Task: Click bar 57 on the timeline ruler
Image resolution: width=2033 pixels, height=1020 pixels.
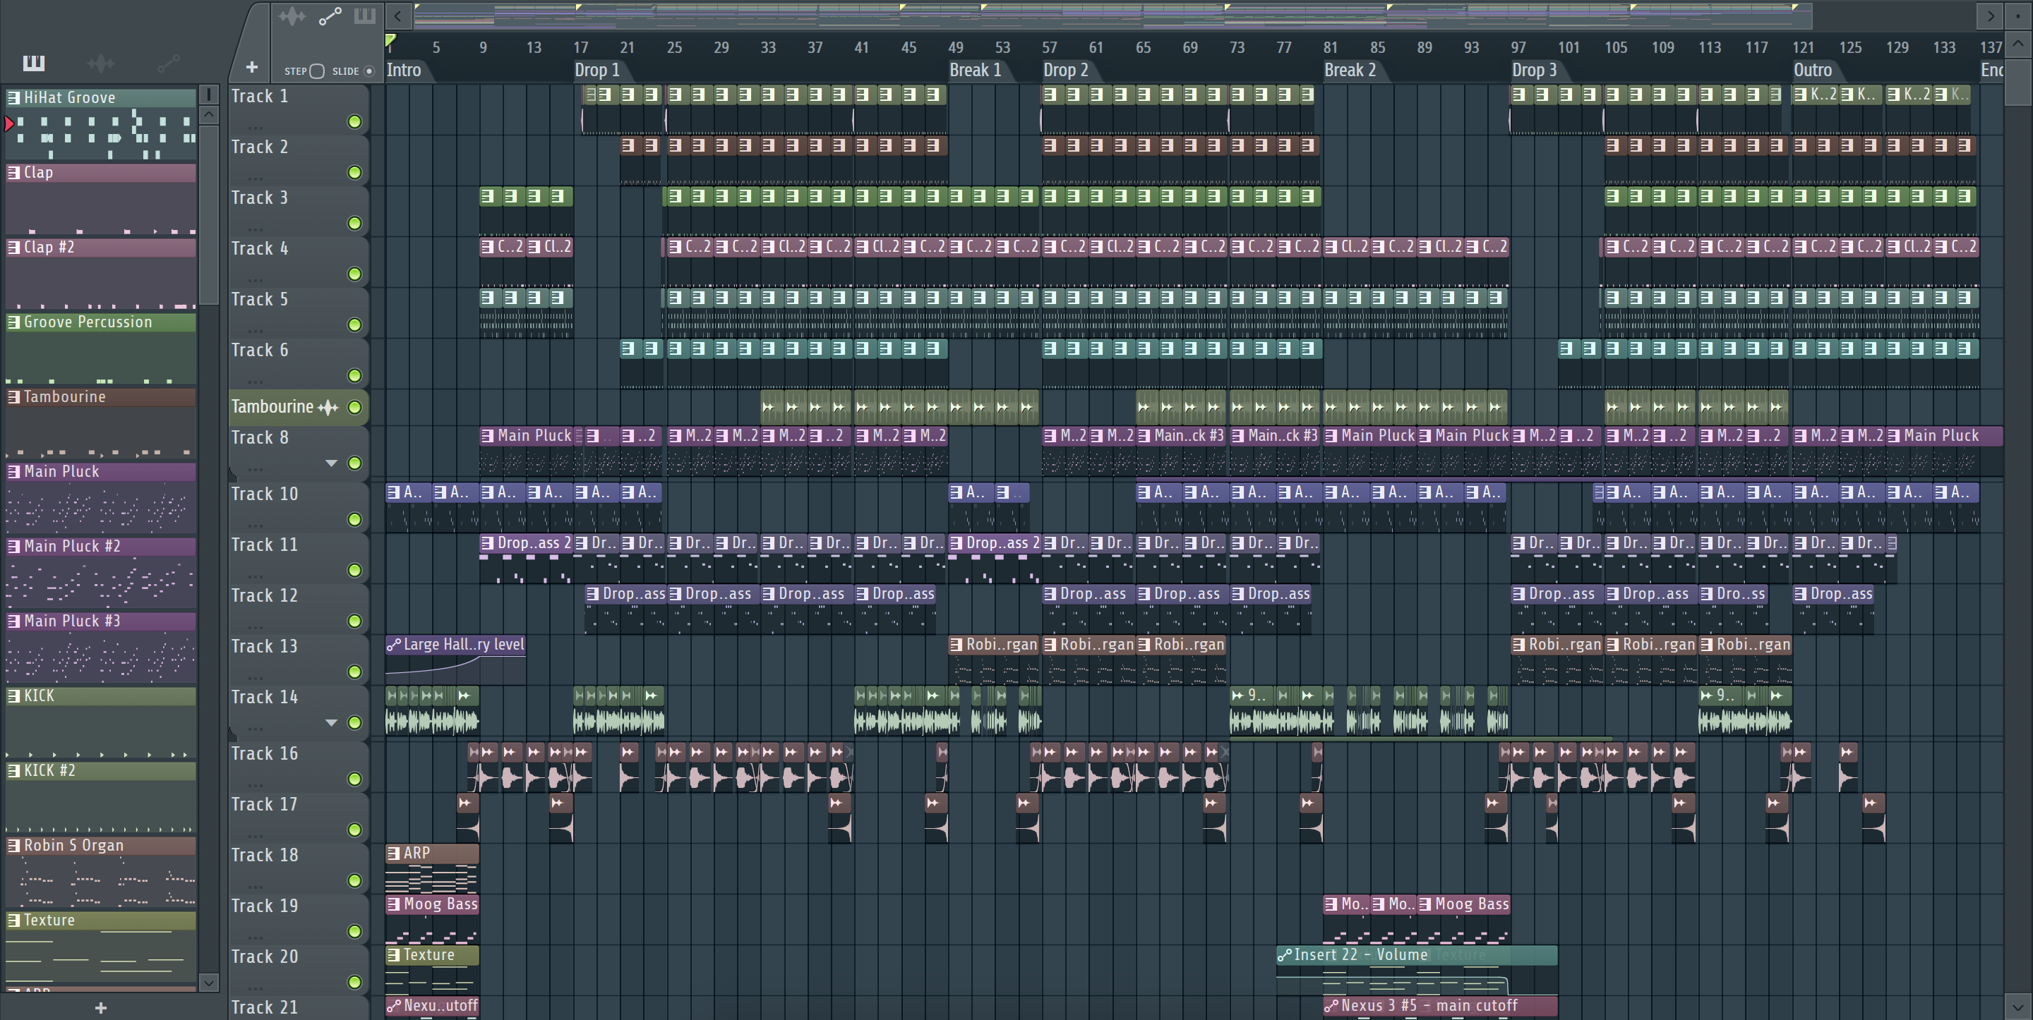Action: coord(1049,47)
